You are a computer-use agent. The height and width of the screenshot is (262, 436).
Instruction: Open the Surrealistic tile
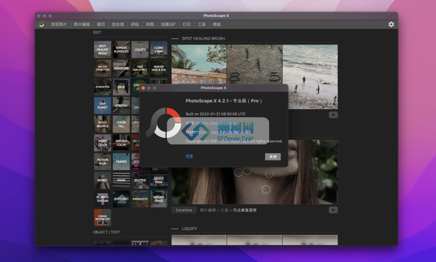point(140,199)
